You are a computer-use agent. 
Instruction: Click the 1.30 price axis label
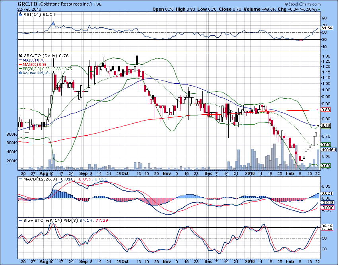pos(326,56)
